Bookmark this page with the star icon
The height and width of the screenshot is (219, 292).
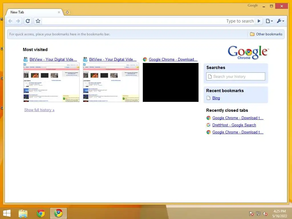pos(38,21)
